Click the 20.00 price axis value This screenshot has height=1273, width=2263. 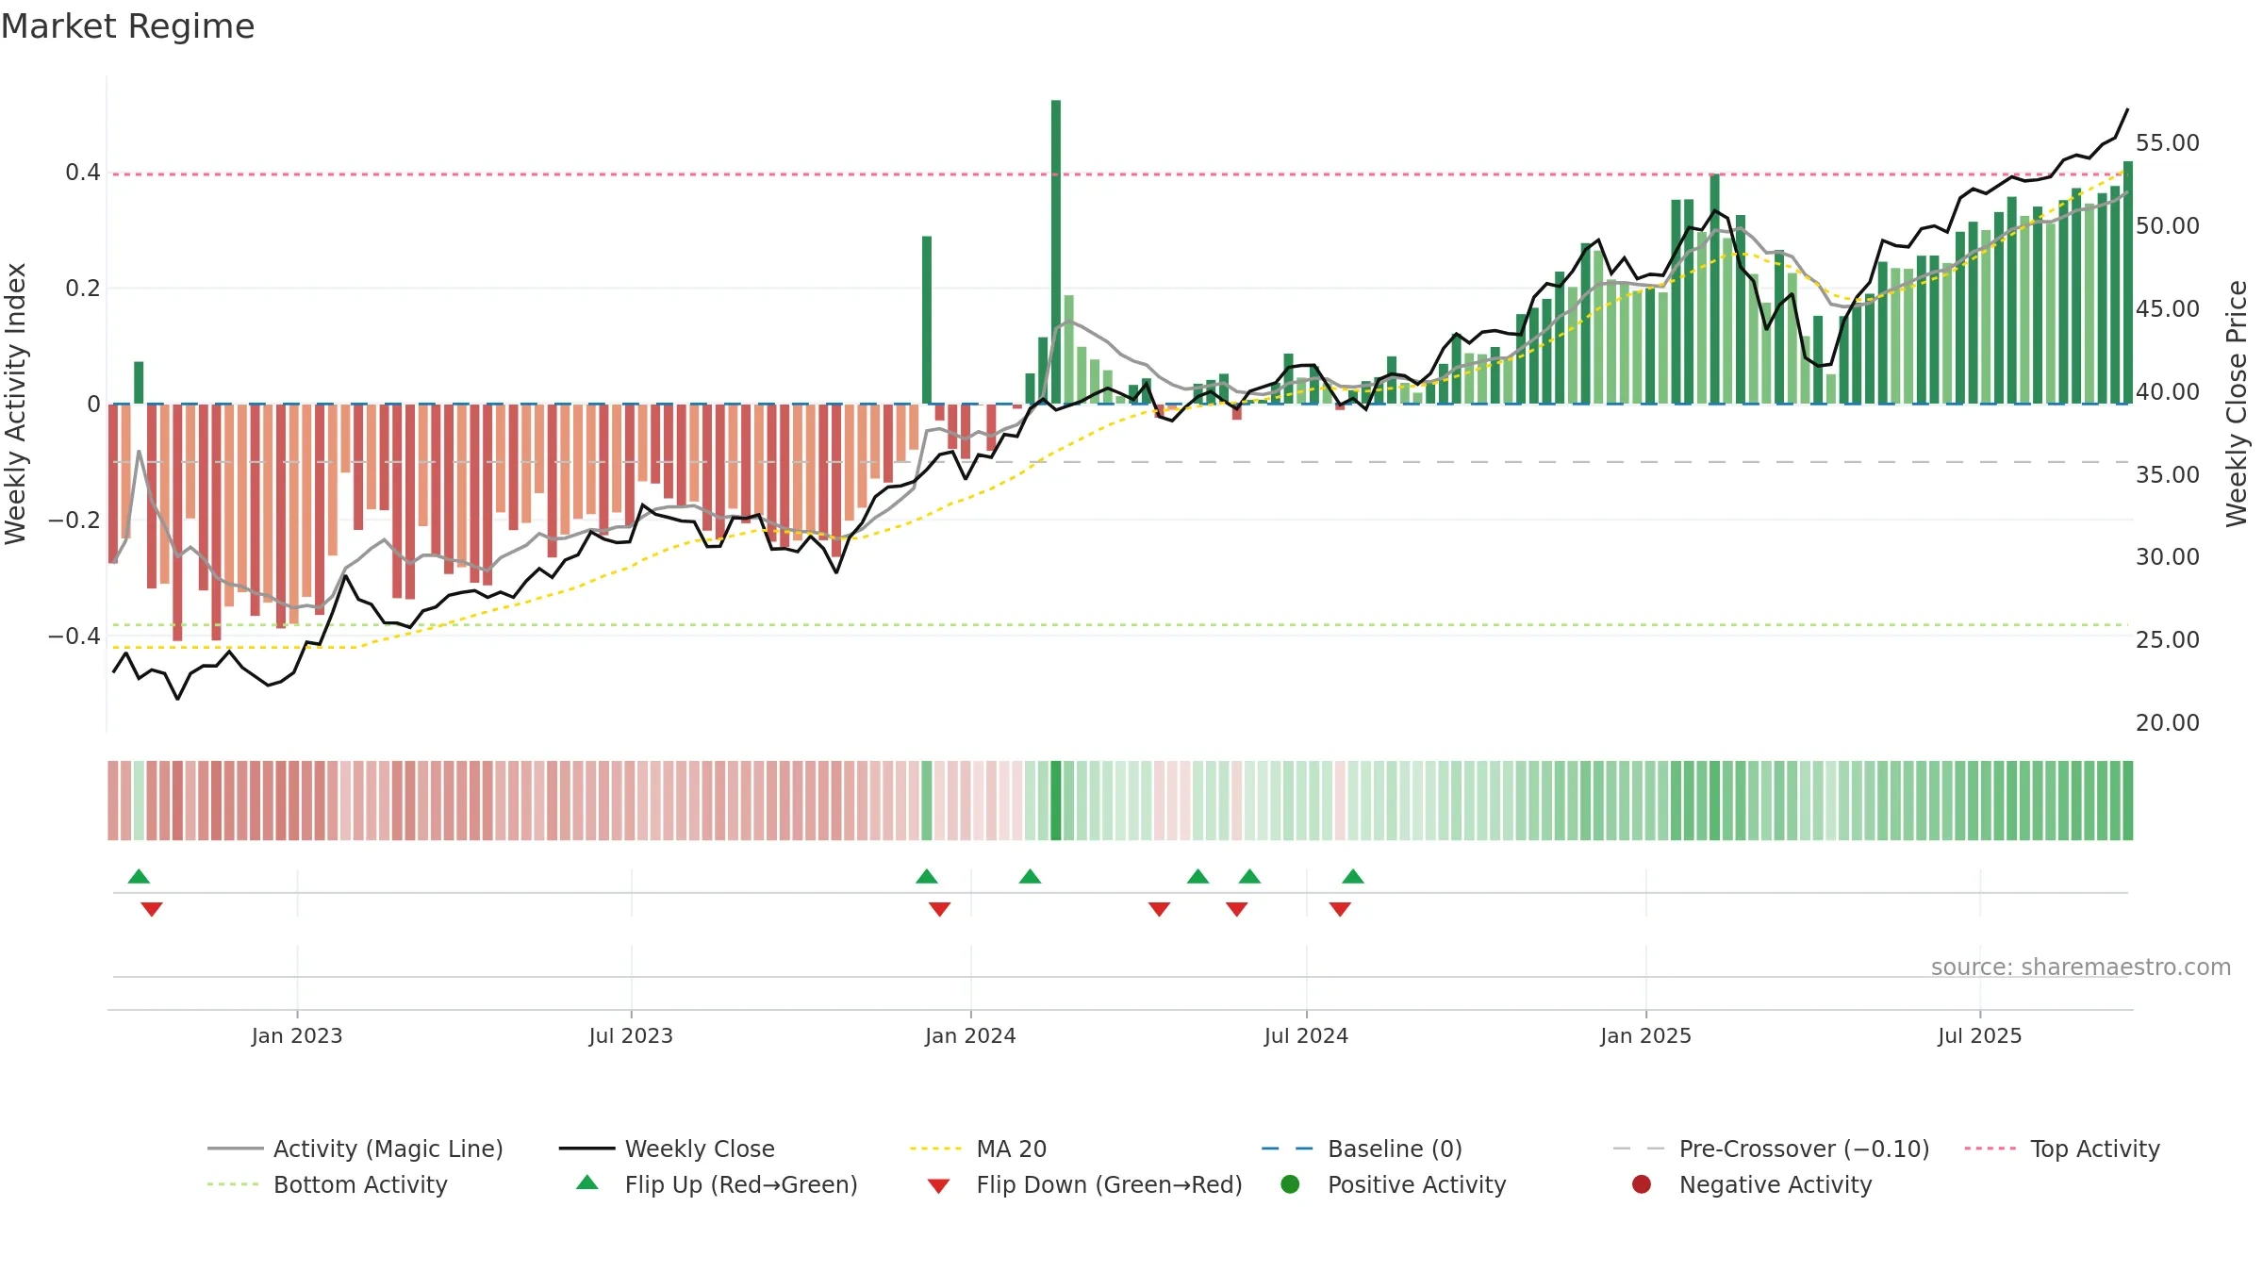(2168, 722)
